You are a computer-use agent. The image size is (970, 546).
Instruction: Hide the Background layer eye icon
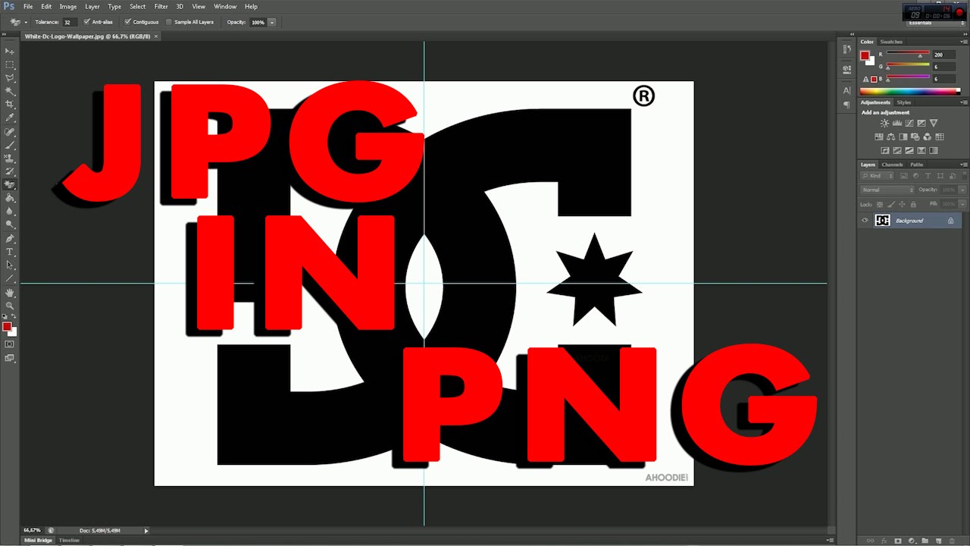pyautogui.click(x=865, y=221)
